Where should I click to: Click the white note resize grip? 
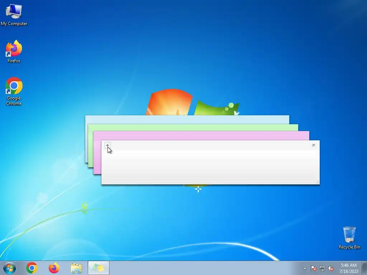tap(318, 182)
